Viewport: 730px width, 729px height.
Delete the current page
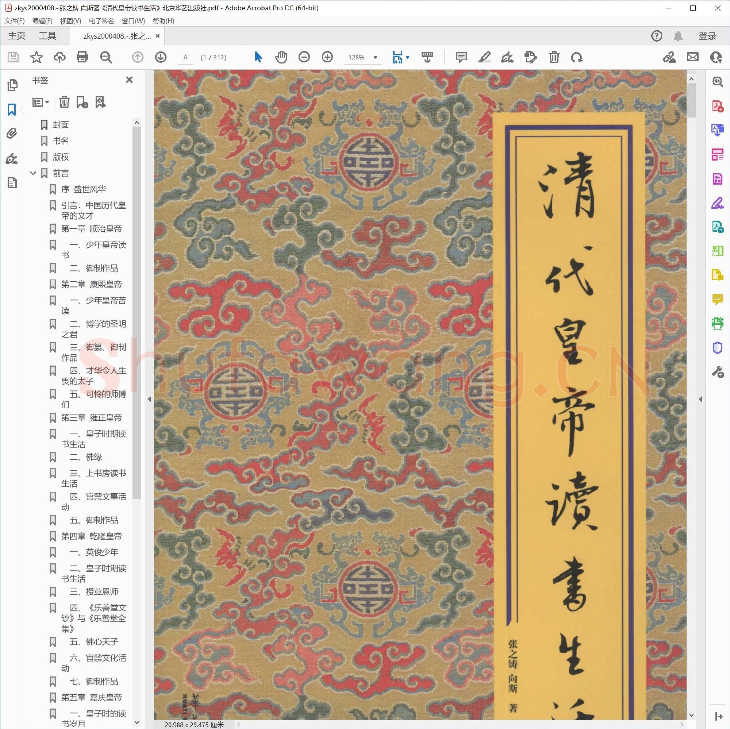click(x=554, y=57)
